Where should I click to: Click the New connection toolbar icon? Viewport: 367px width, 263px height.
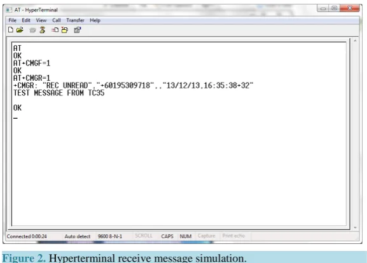(11, 30)
